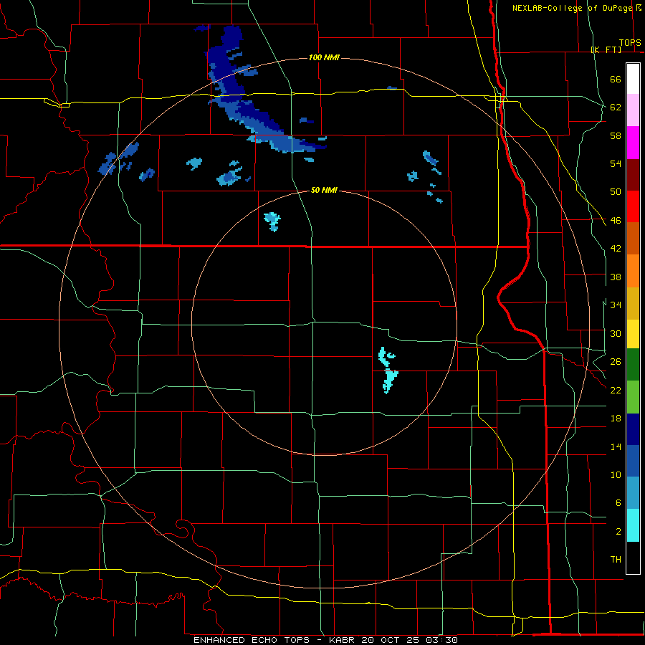The image size is (645, 645).
Task: Click the yellow legend swatch
Action: [x=633, y=333]
